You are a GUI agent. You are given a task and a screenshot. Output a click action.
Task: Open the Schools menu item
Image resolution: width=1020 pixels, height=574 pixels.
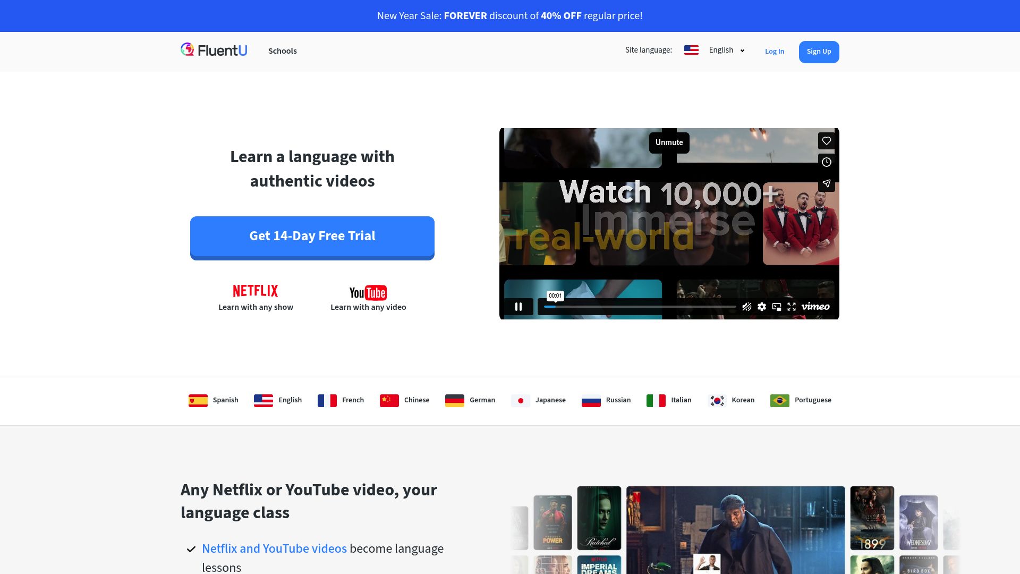tap(282, 51)
